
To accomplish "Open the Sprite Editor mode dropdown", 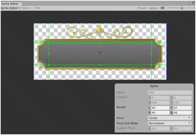I will click(x=11, y=8).
